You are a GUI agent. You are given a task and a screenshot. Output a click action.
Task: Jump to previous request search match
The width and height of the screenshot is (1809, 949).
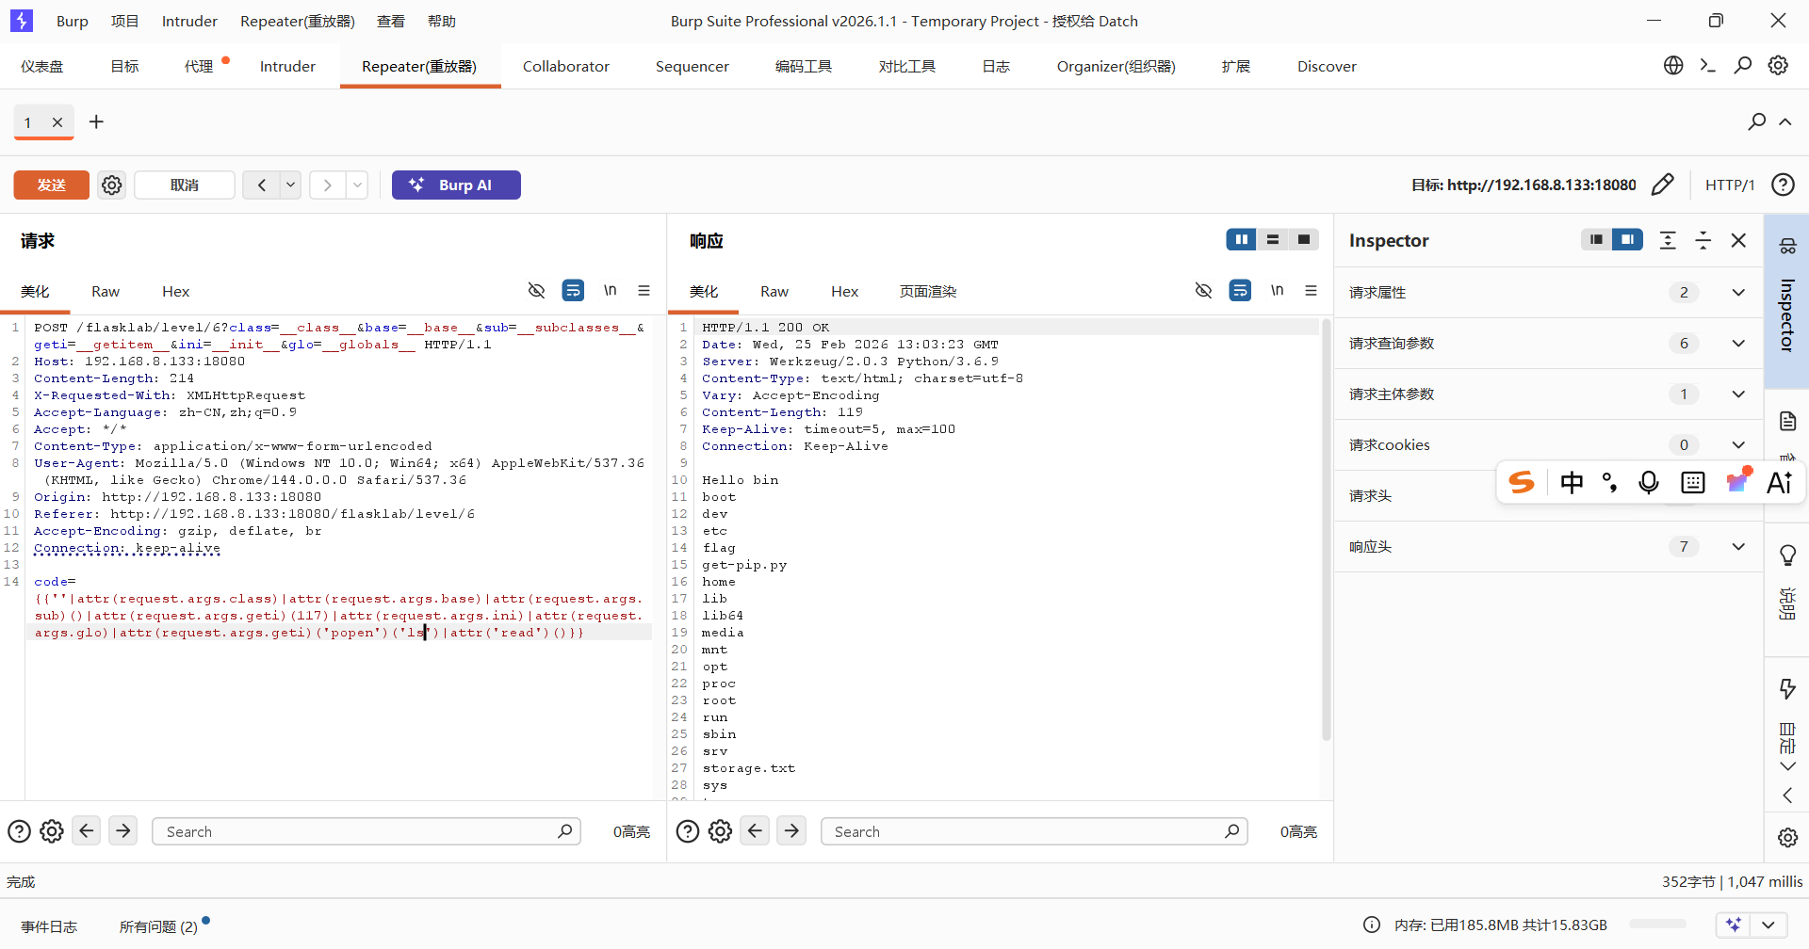(87, 830)
